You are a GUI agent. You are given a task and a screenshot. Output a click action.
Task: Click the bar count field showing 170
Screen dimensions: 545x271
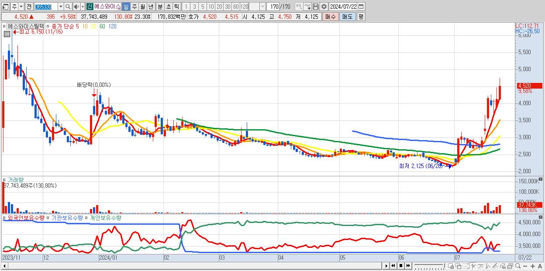(272, 7)
